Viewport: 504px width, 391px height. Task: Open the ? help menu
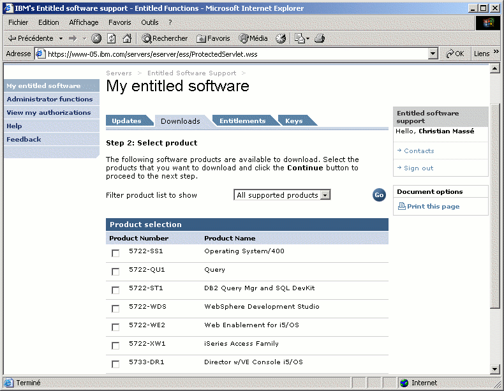click(170, 22)
